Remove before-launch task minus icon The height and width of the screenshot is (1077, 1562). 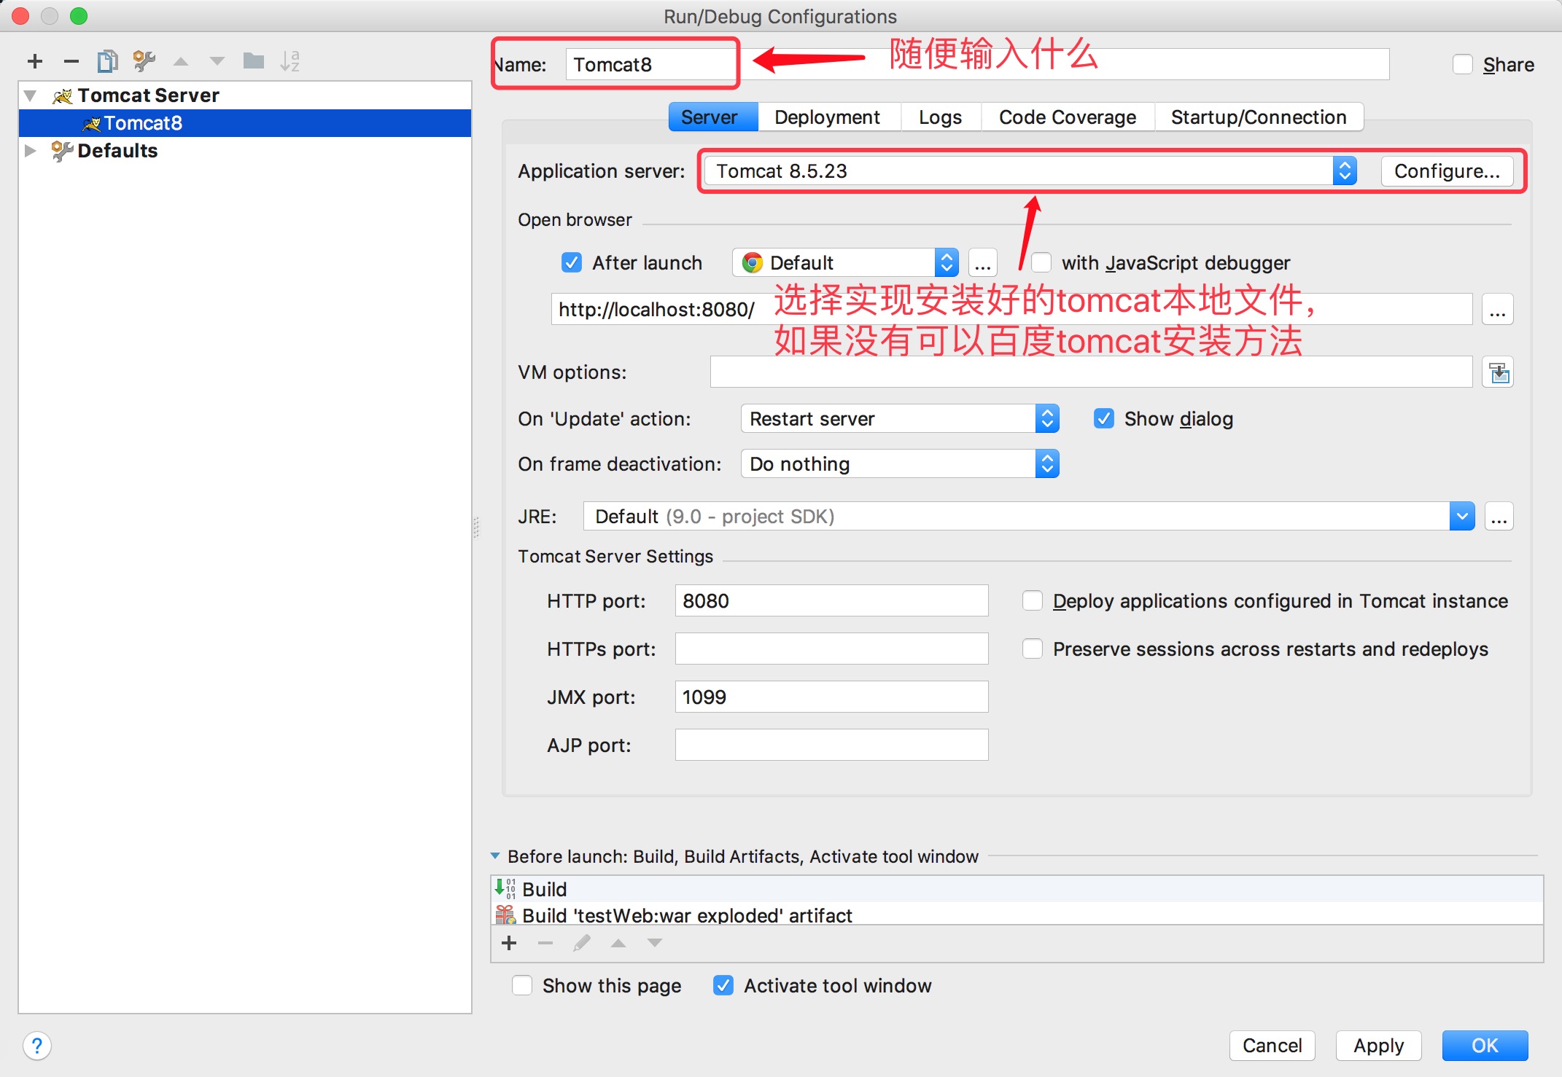[545, 943]
